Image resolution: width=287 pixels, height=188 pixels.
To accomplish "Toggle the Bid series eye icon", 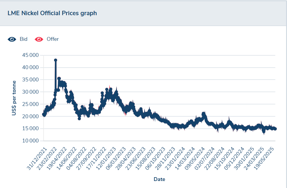I will point(12,39).
